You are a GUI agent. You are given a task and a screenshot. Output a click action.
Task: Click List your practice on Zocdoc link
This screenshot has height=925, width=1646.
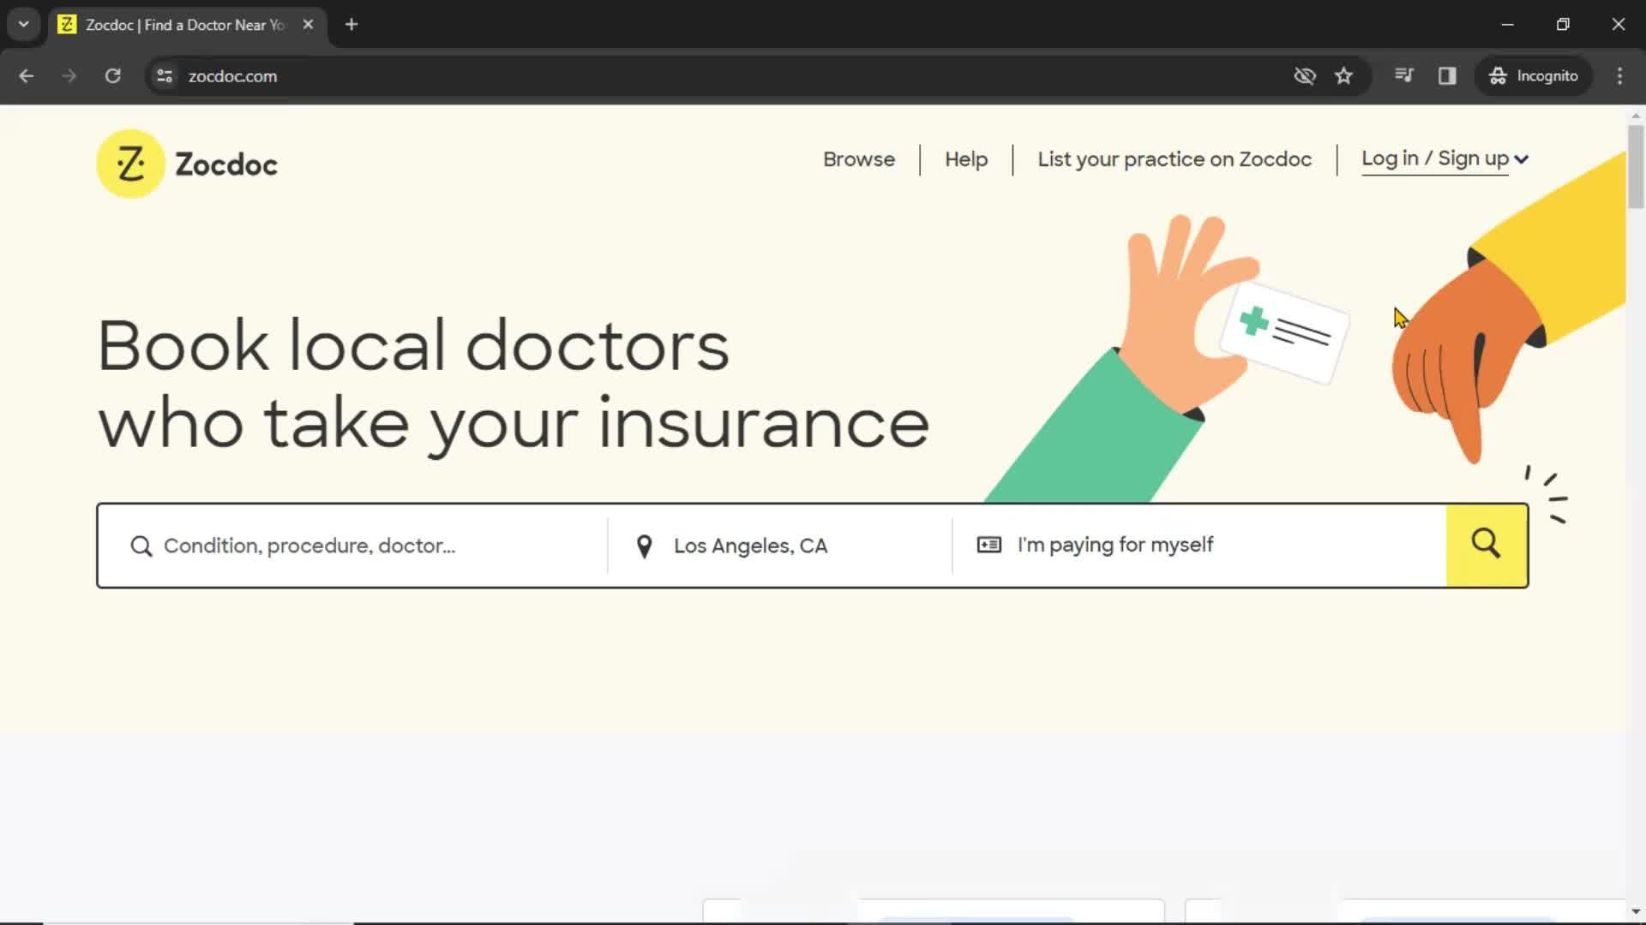(x=1174, y=158)
